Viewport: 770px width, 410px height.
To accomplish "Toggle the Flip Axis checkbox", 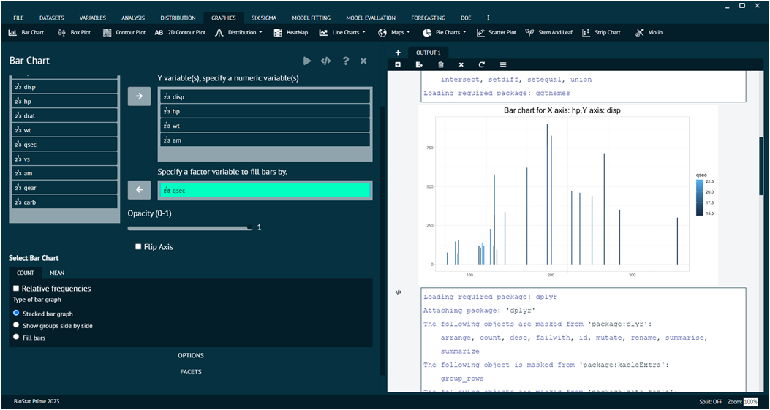I will [138, 247].
